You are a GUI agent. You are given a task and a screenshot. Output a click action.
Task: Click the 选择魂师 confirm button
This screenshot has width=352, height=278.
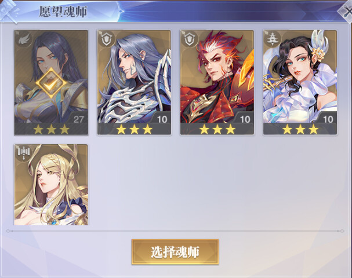pyautogui.click(x=175, y=252)
